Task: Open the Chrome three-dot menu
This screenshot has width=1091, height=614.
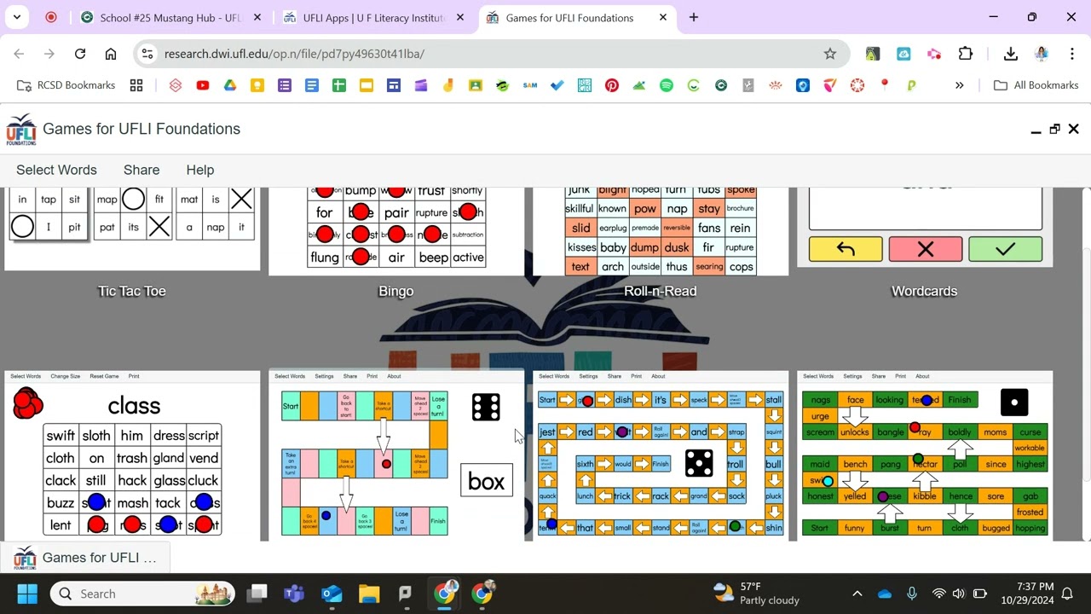Action: coord(1071,54)
